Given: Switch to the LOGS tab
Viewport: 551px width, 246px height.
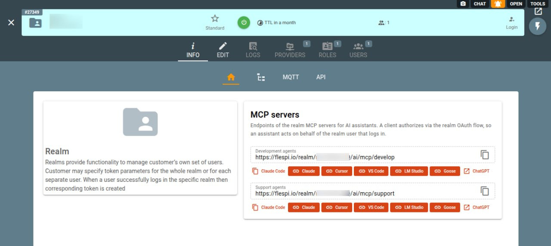Looking at the screenshot, I should pos(253,50).
